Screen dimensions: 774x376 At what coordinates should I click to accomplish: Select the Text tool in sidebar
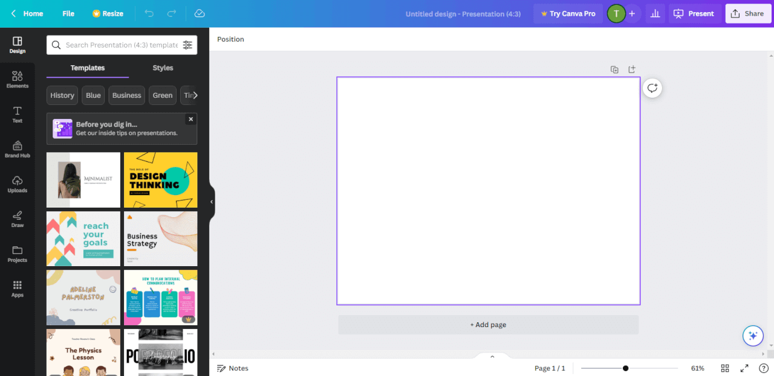17,115
